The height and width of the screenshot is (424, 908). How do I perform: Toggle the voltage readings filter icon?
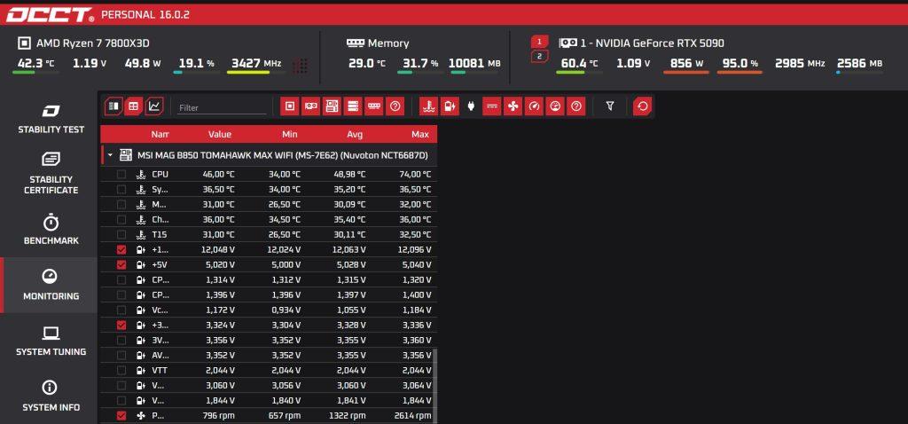tap(450, 106)
